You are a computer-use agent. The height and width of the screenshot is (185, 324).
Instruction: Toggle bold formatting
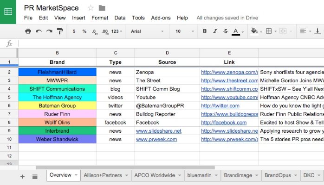pyautogui.click(x=205, y=31)
